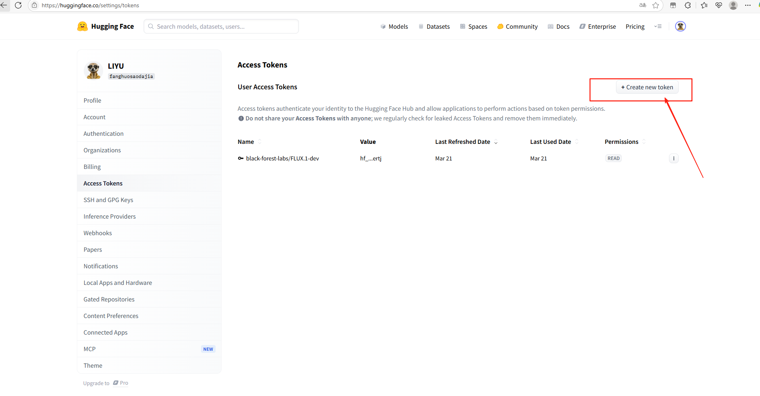Open Papers settings
The width and height of the screenshot is (760, 396).
(x=149, y=249)
